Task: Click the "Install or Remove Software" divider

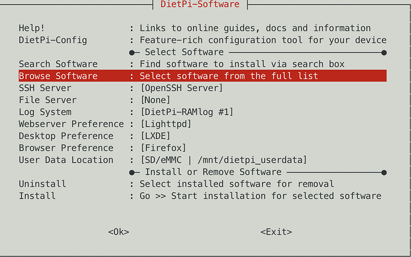Action: (x=213, y=172)
